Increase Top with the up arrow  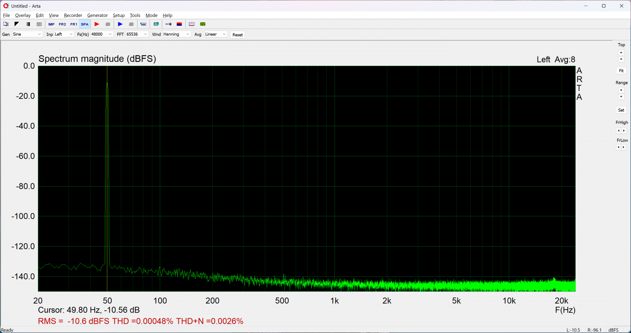point(621,53)
